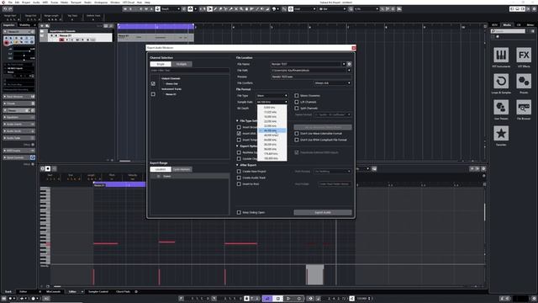Open the lower zone setup icon beside Chord Pads
The image size is (538, 303).
coord(136,292)
